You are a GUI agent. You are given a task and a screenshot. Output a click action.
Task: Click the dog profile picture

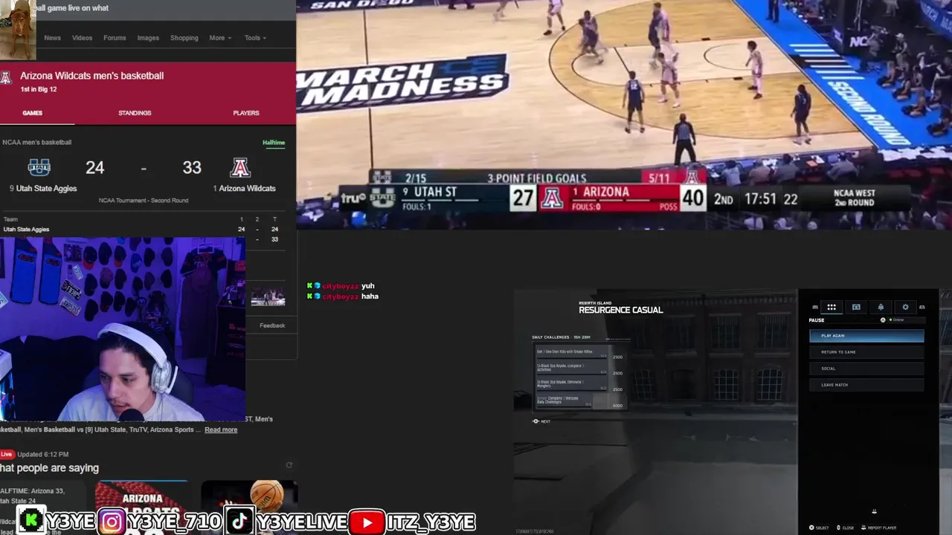pos(18,28)
